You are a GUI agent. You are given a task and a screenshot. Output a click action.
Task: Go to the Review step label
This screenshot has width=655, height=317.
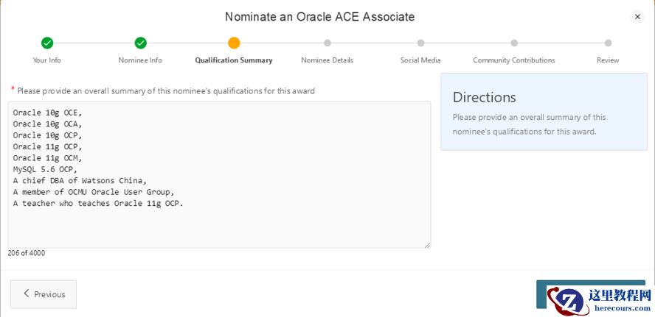coord(608,60)
